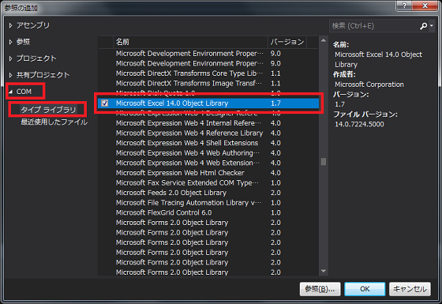Select Microsoft DirectX Transforms Core Type Lib row
This screenshot has width=442, height=304.
pos(208,73)
